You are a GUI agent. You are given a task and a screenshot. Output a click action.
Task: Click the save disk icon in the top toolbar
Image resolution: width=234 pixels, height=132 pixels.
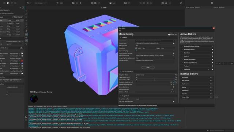[110, 3]
